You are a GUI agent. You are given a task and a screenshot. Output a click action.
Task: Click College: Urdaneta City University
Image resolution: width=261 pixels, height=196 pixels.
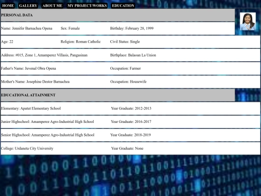pyautogui.click(x=27, y=149)
